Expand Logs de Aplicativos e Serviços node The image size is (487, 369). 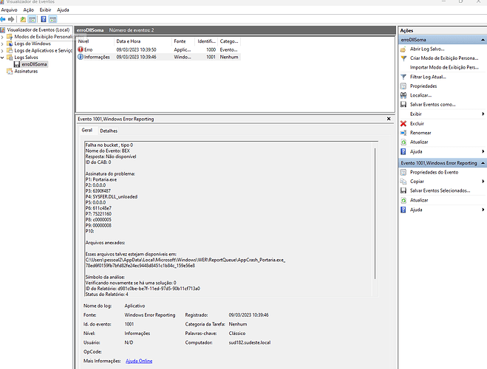pyautogui.click(x=2, y=50)
